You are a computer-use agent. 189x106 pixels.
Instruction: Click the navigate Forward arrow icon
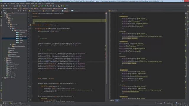coord(31,6)
